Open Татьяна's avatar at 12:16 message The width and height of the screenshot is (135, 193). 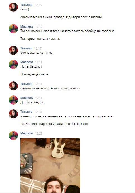(13, 7)
